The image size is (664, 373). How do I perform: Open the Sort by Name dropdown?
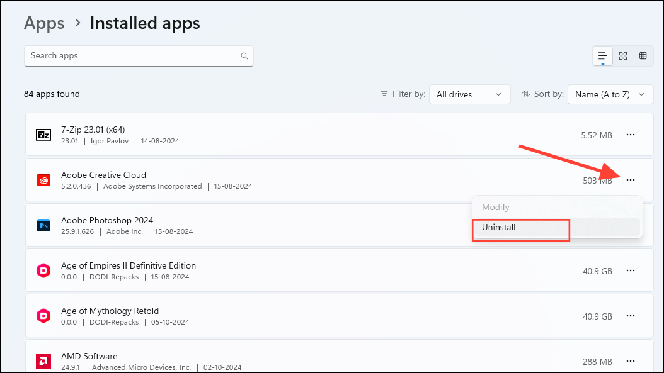point(610,94)
